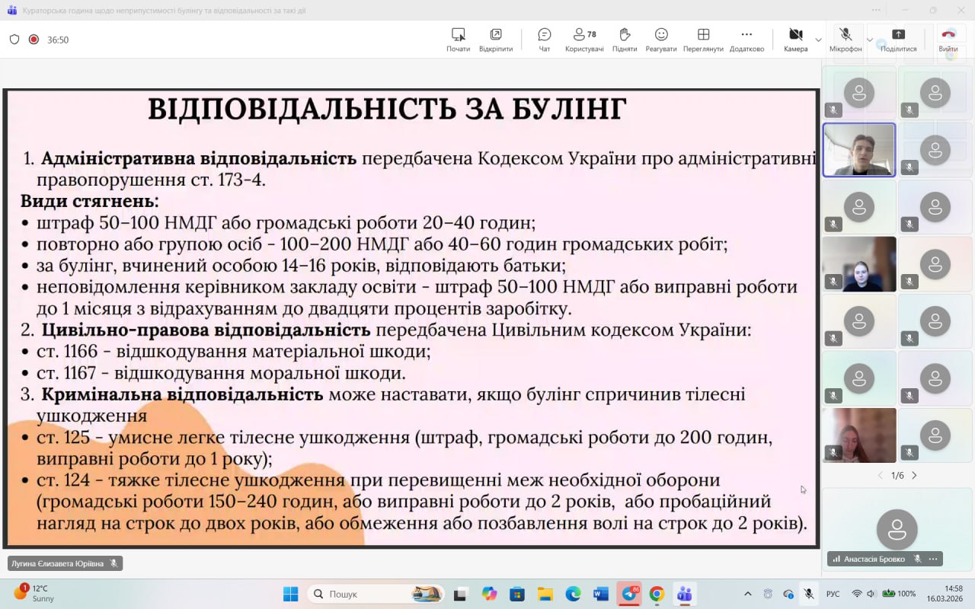The width and height of the screenshot is (975, 609).
Task: Open the Додатково more actions menu
Action: (746, 40)
